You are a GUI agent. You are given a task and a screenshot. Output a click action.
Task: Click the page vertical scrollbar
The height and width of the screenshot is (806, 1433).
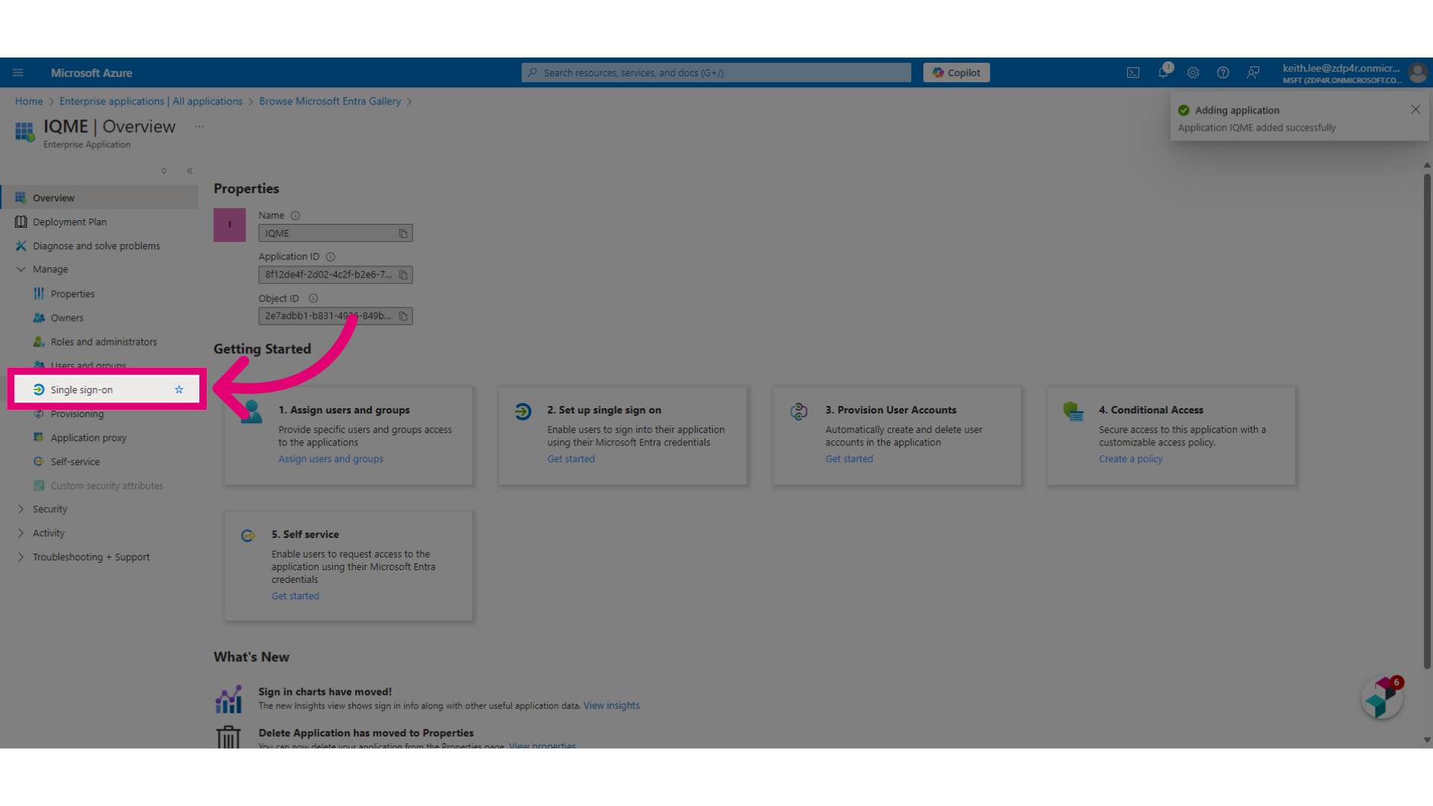(x=1427, y=422)
